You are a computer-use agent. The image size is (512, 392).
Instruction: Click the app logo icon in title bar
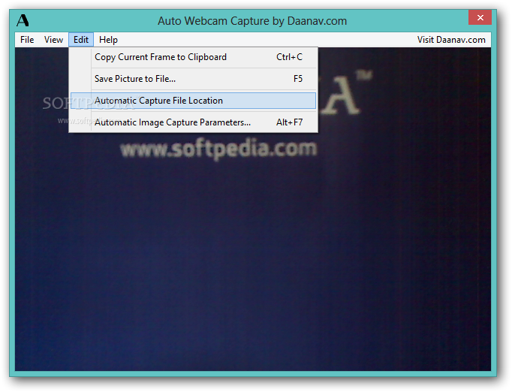(x=23, y=20)
